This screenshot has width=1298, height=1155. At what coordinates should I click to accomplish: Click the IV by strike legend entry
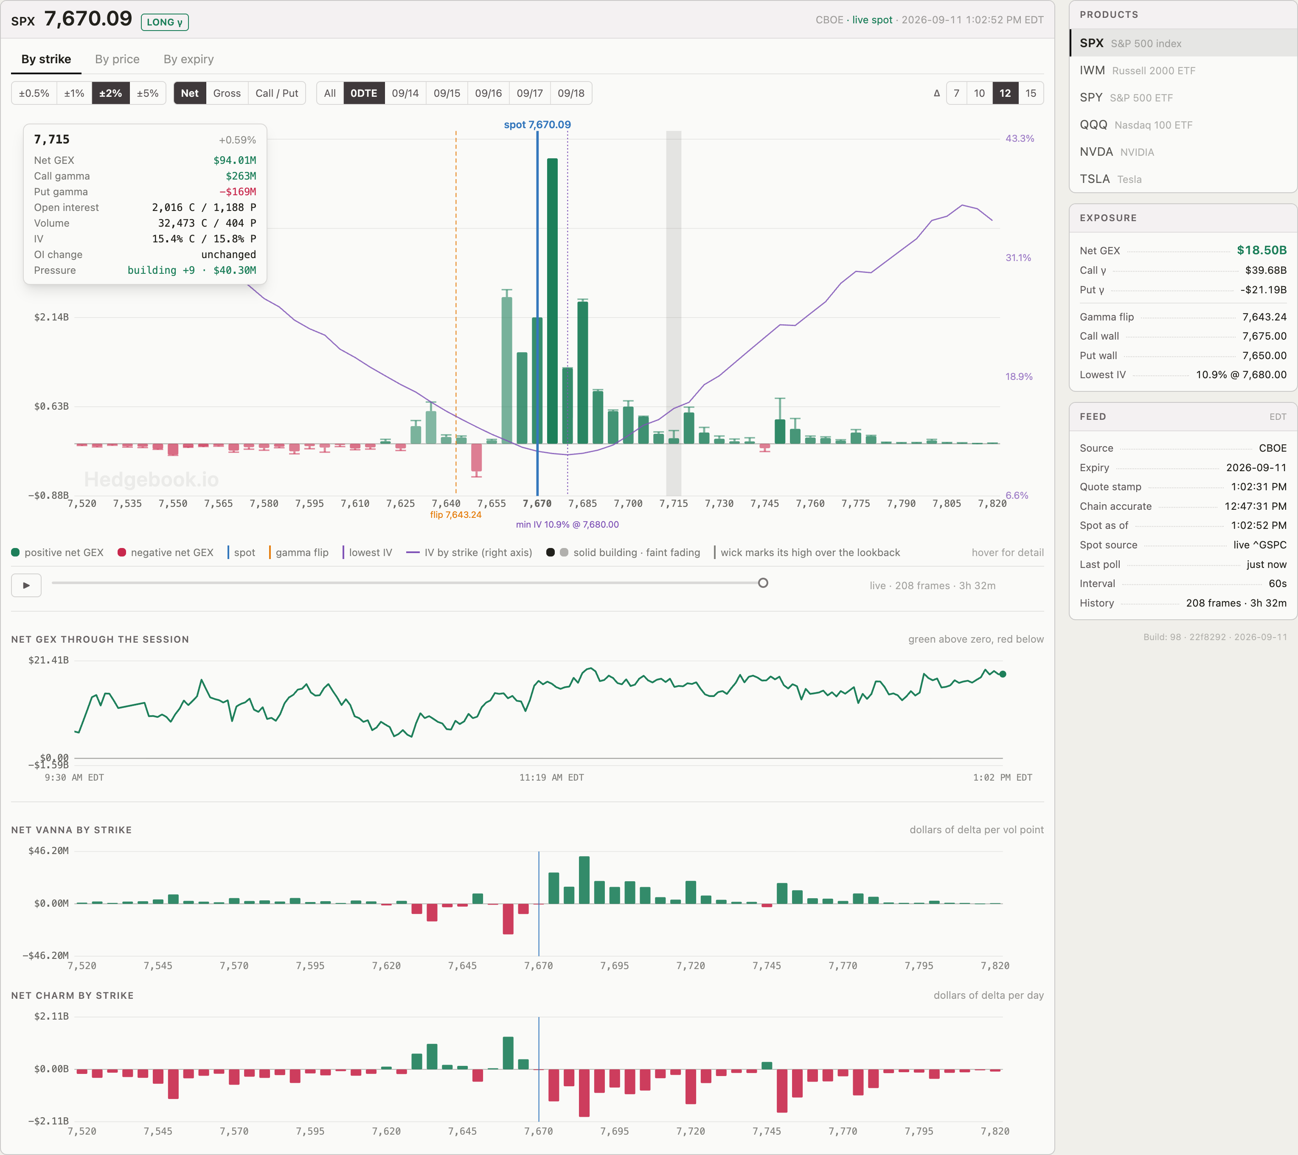pyautogui.click(x=469, y=552)
